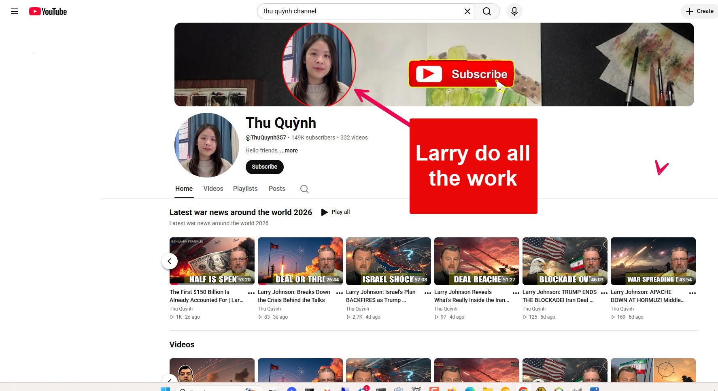718x391 pixels.
Task: Open the Playlists tab
Action: (245, 189)
